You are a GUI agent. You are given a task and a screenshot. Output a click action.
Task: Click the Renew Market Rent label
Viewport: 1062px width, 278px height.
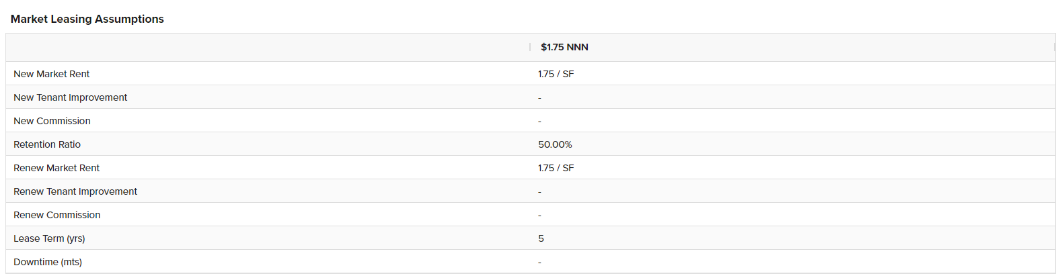[56, 168]
